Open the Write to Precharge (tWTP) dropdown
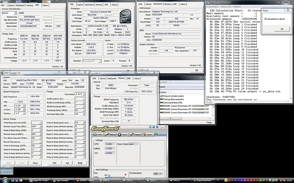This screenshot has height=183, width=294. pos(40,146)
